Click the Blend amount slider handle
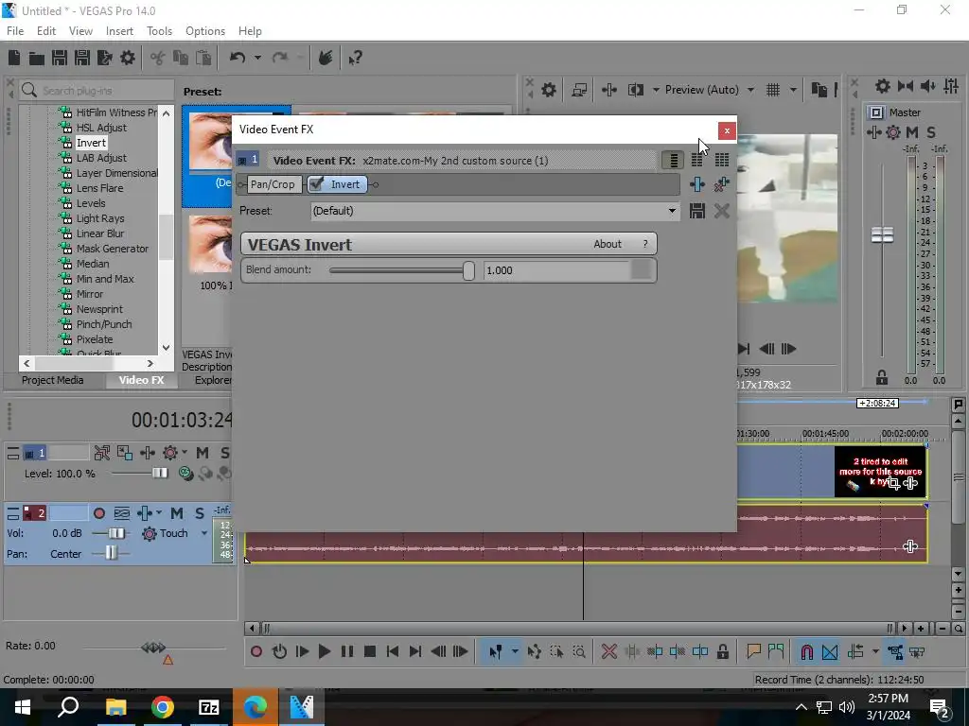 [x=468, y=270]
